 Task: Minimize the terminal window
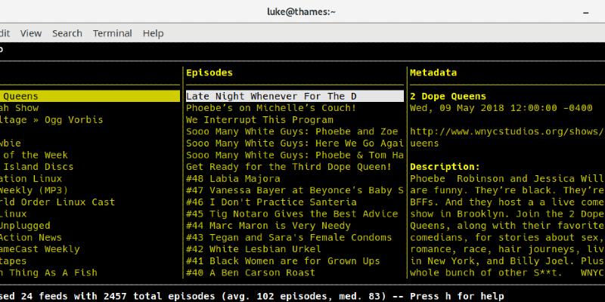point(586,11)
